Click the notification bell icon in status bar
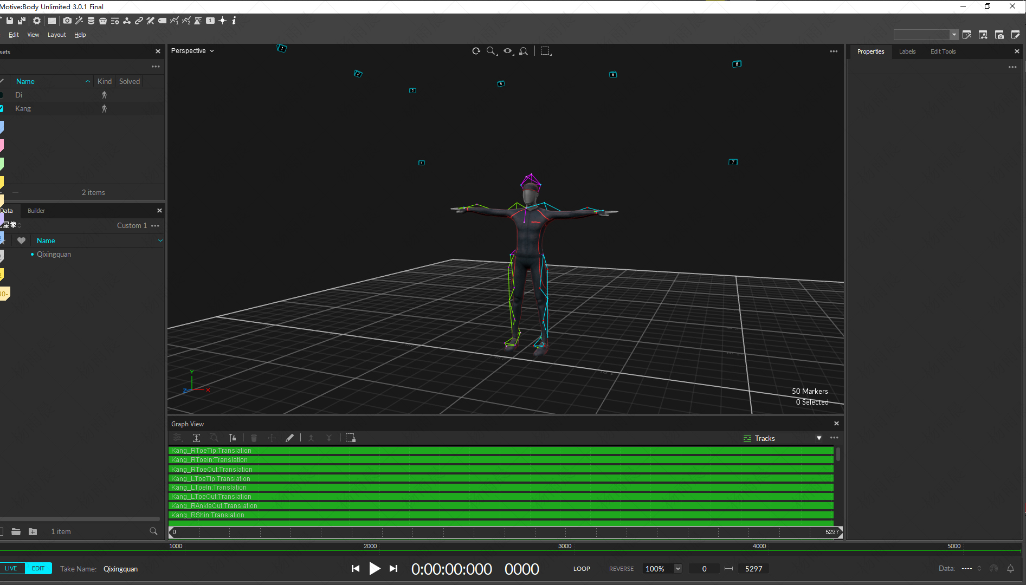The height and width of the screenshot is (585, 1026). click(1010, 569)
